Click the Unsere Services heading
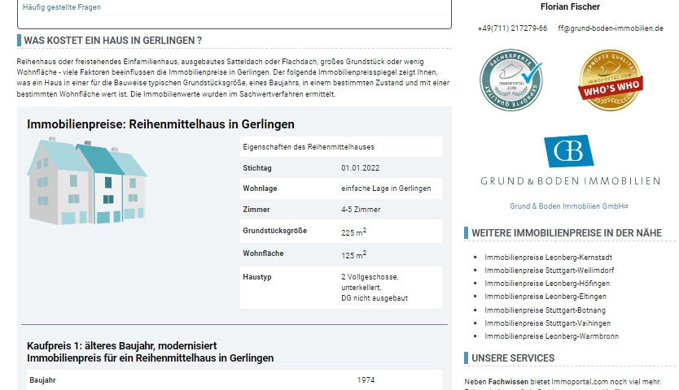Viewport: 679px width, 390px height. [x=513, y=358]
